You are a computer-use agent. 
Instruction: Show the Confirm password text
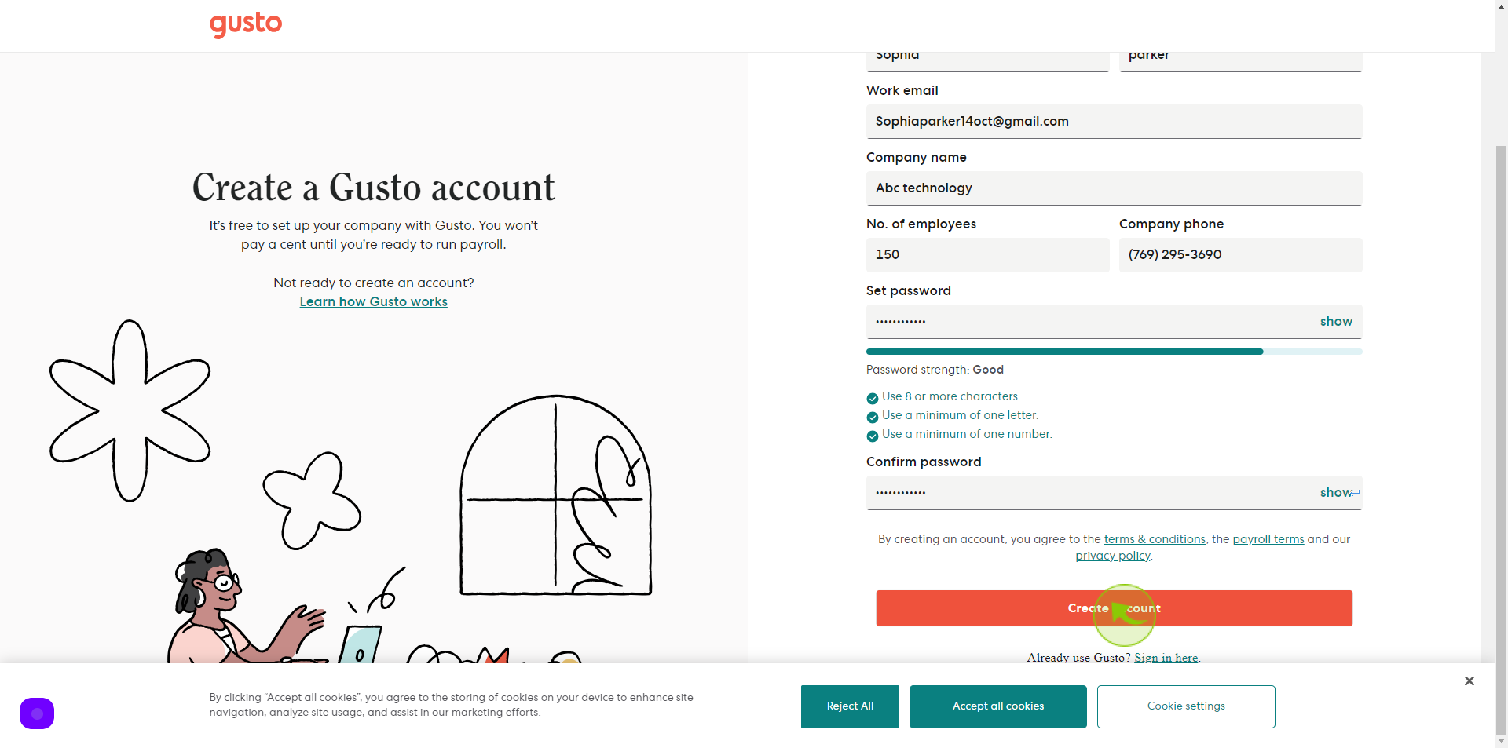pyautogui.click(x=1336, y=492)
